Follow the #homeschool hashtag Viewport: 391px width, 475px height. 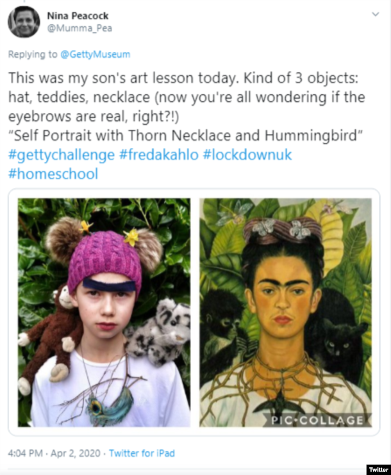53,174
